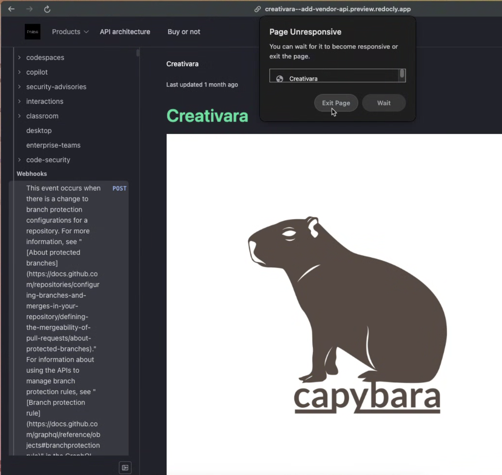Click the Creativara breadcrumb text
The height and width of the screenshot is (475, 502).
182,64
